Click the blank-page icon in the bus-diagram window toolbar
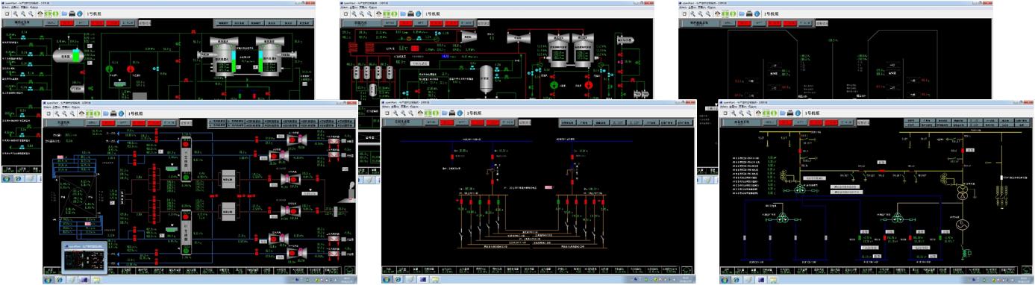 click(x=388, y=113)
